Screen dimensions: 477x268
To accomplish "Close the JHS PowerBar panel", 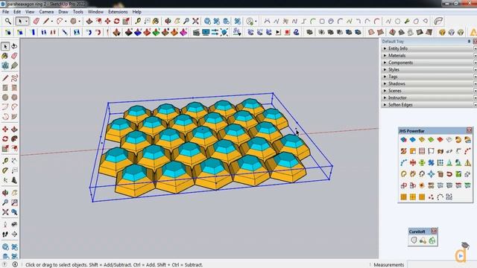I will coord(469,130).
